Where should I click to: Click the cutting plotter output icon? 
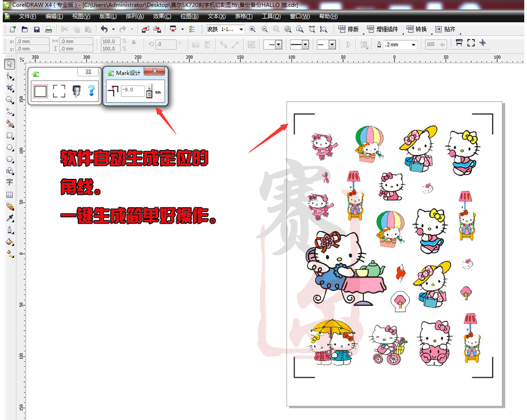[459, 43]
